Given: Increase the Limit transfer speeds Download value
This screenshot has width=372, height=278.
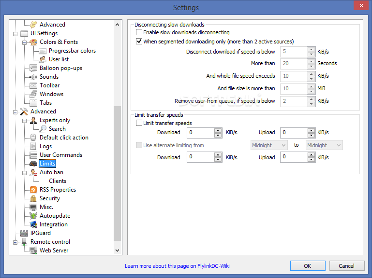Looking at the screenshot, I should coord(218,130).
